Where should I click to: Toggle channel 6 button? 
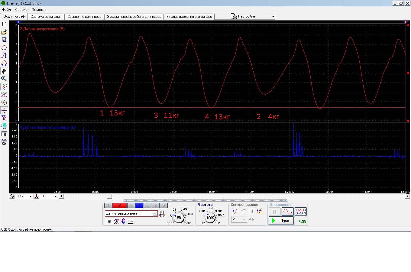[x=156, y=206]
